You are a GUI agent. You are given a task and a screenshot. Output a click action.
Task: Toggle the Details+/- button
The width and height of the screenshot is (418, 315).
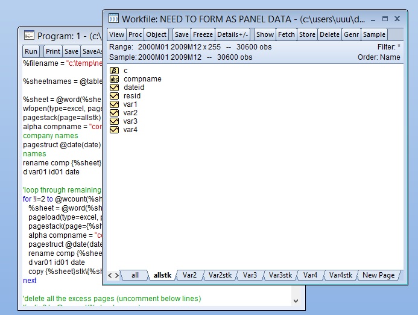[x=232, y=34]
